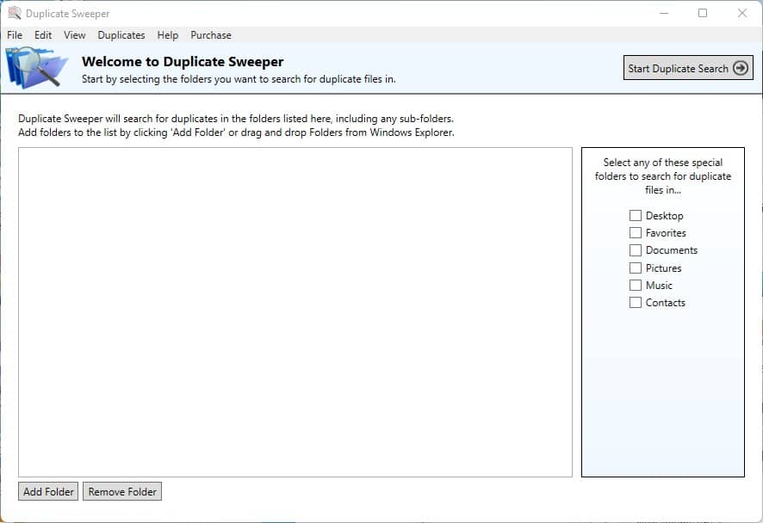Click the Remove Folder button
The image size is (763, 523).
click(x=122, y=491)
